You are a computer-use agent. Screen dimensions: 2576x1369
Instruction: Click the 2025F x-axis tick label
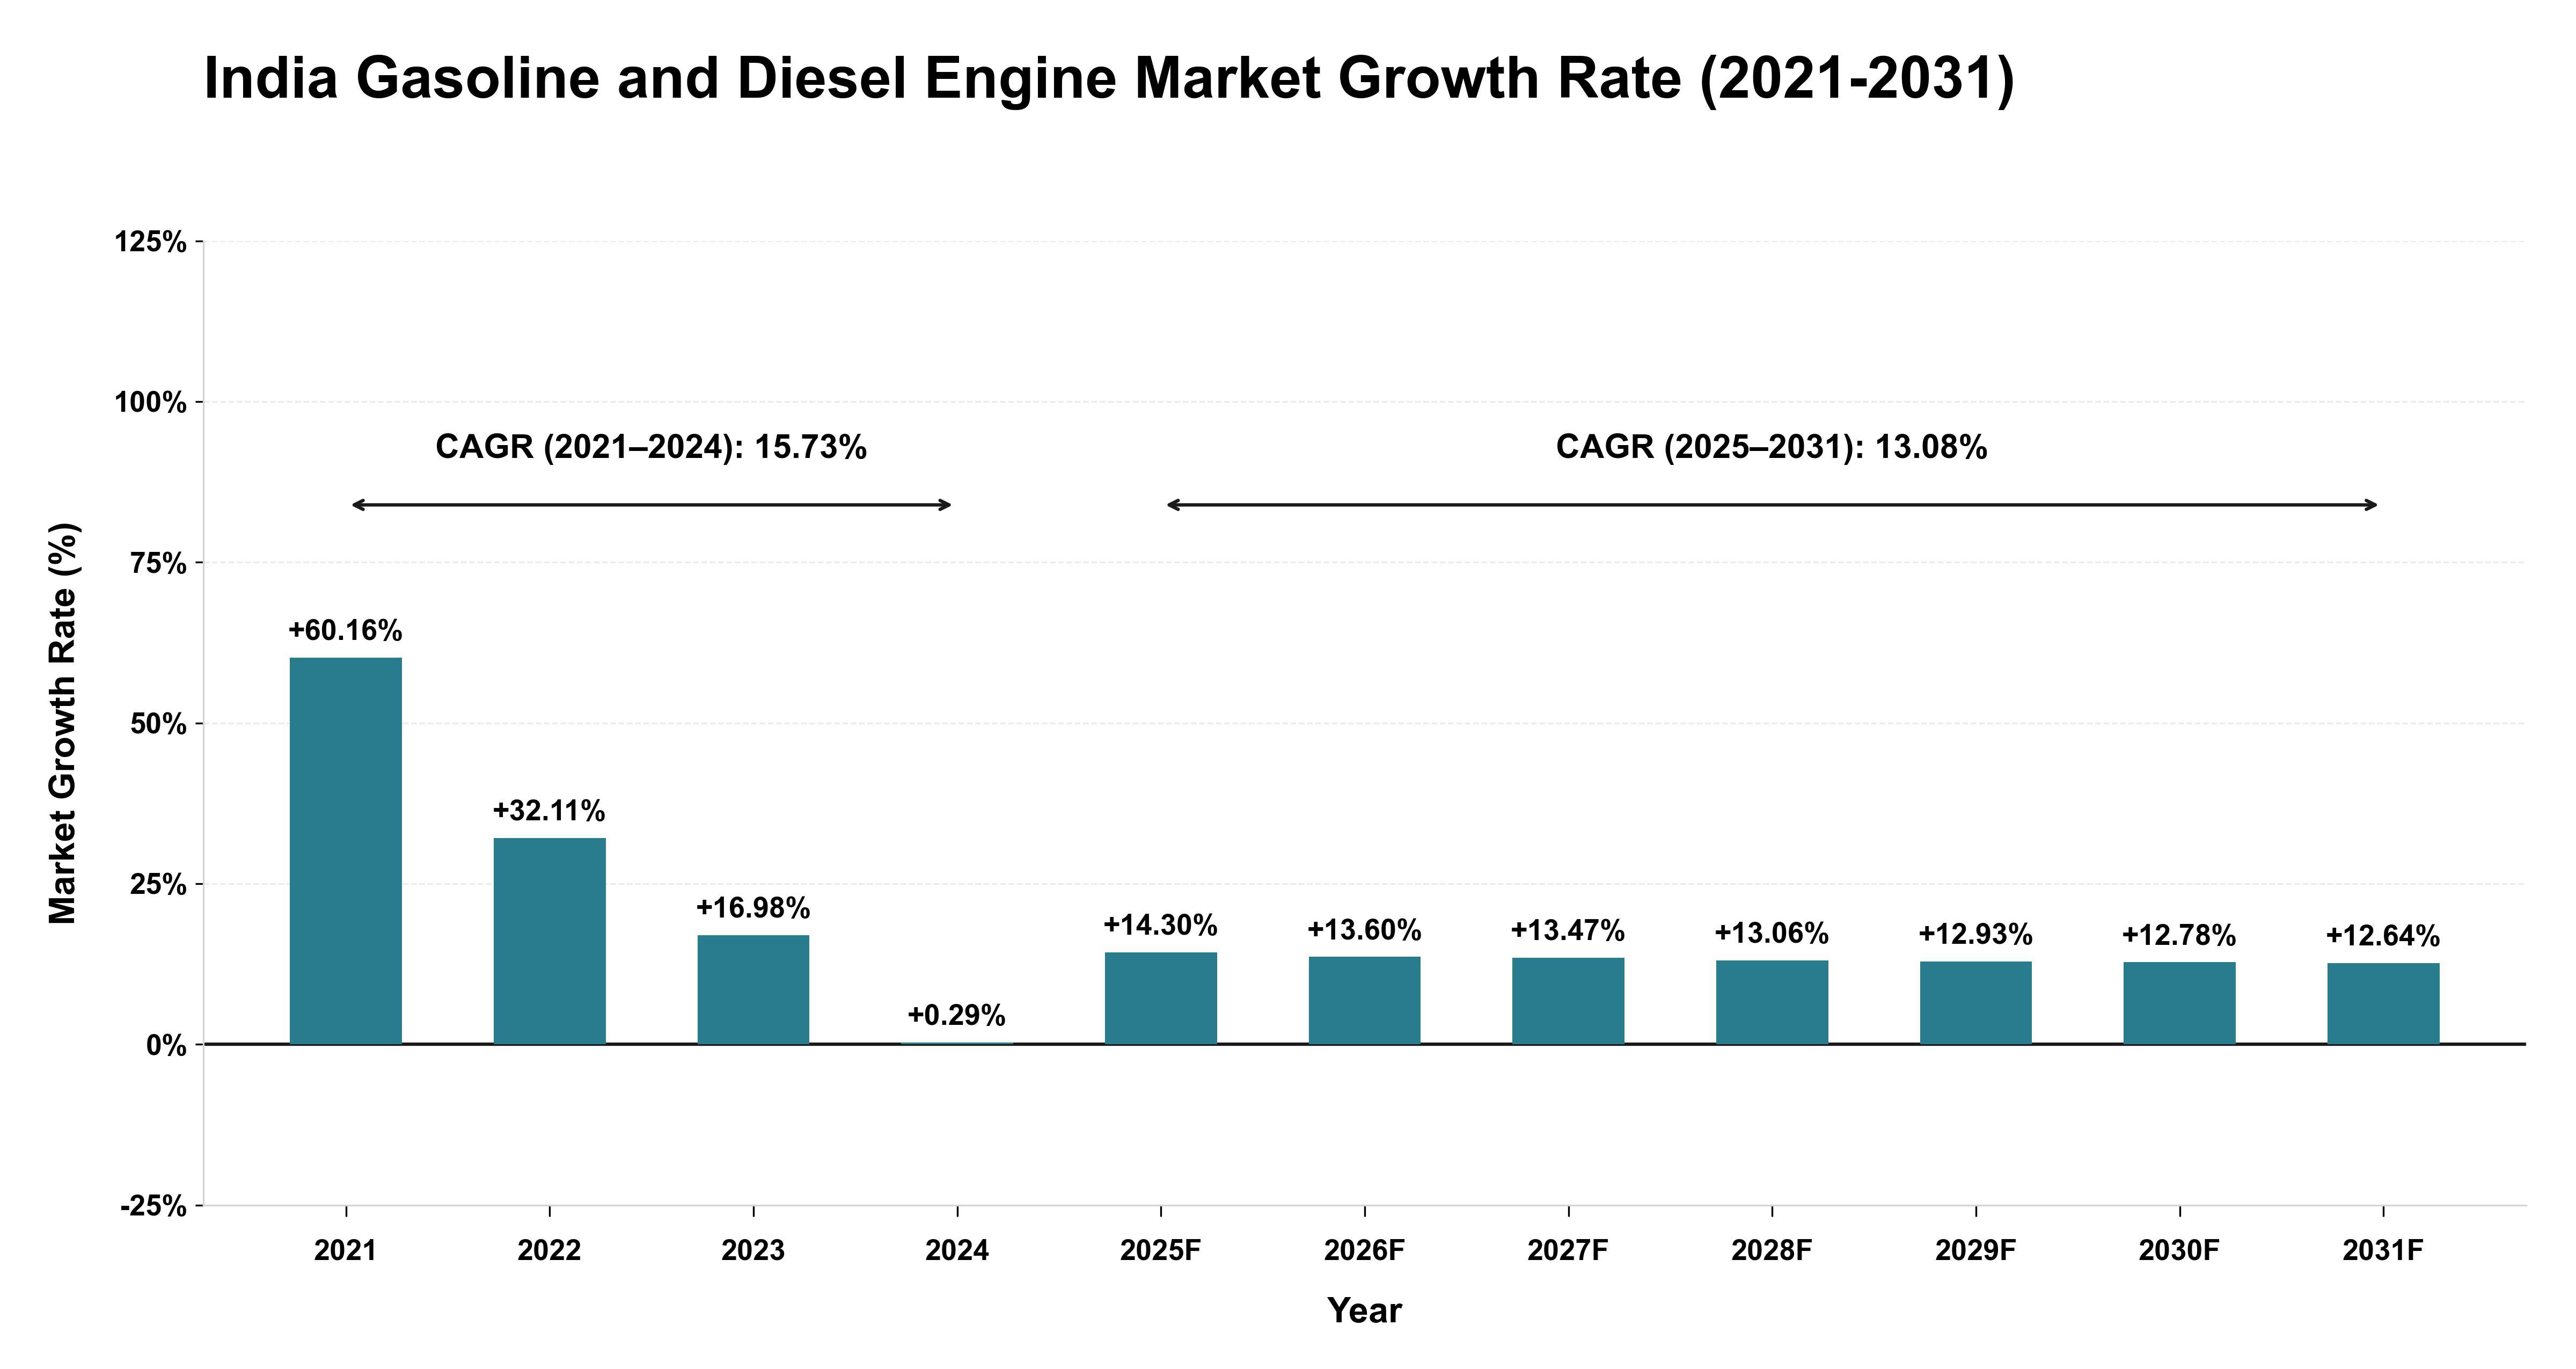(1161, 1251)
